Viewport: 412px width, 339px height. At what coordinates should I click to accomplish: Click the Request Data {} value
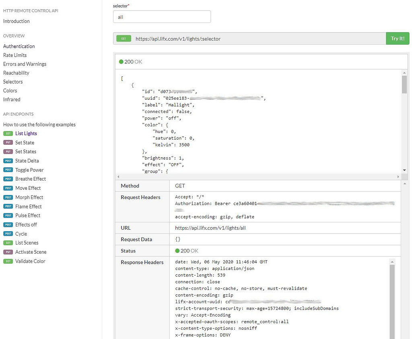[x=177, y=239]
